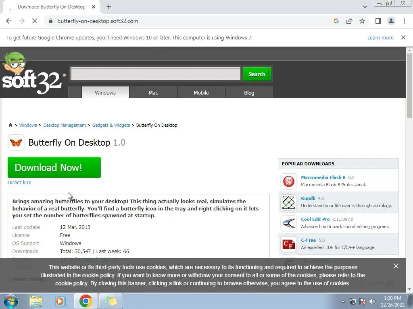Open the Windows Start menu

10,301
